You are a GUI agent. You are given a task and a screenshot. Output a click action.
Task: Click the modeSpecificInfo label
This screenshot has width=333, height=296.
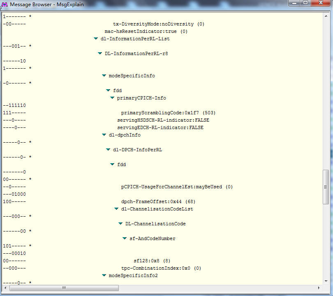click(132, 76)
